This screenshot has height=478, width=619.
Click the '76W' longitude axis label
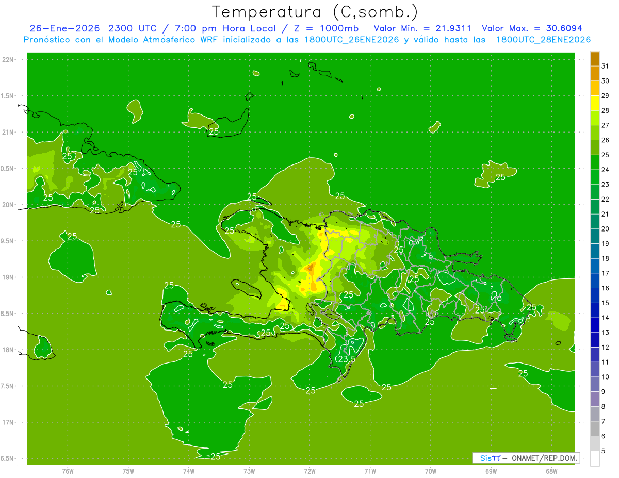[68, 471]
